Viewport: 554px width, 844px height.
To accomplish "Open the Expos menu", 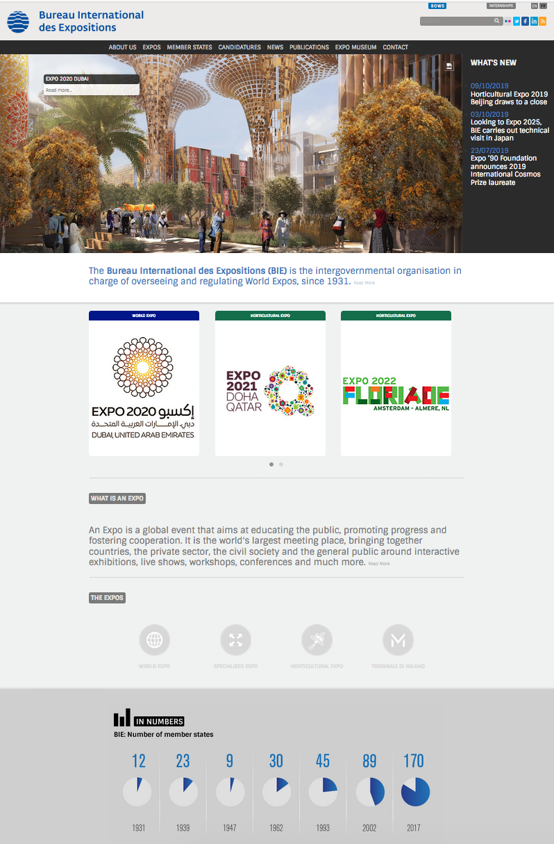I will tap(151, 47).
